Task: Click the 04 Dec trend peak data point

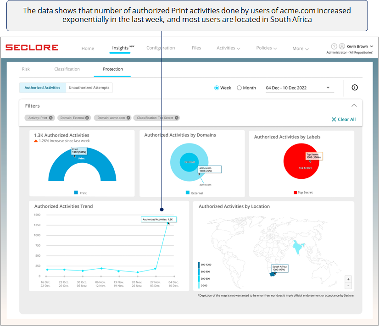Action: (167, 223)
